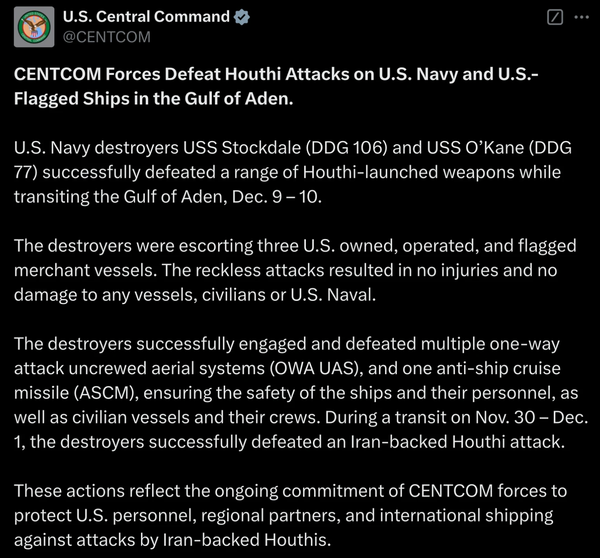
Task: Click the paragraph mentioning USS Stockdale
Action: (293, 172)
